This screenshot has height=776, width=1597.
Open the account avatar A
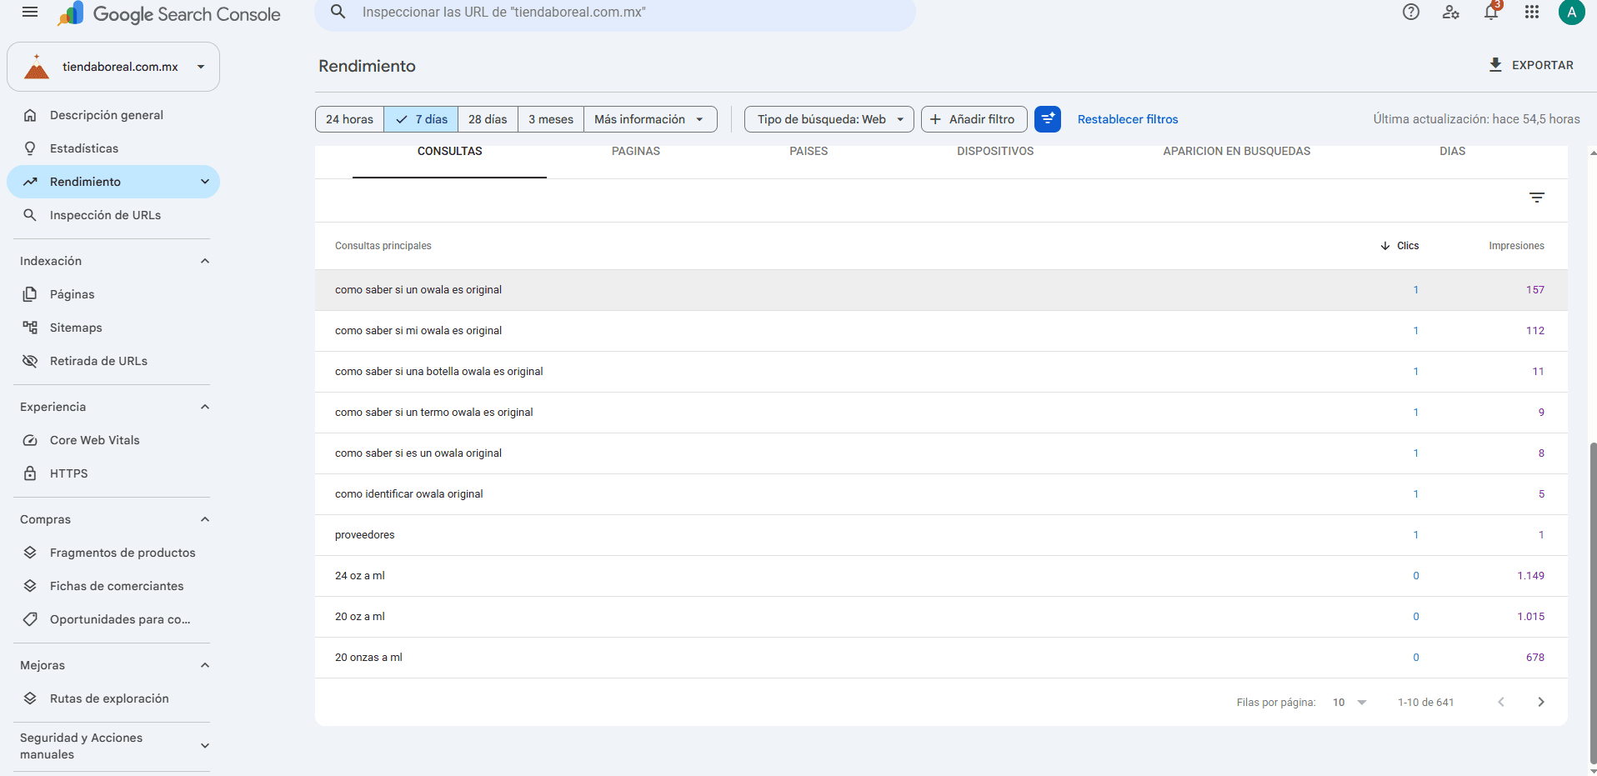click(x=1571, y=13)
